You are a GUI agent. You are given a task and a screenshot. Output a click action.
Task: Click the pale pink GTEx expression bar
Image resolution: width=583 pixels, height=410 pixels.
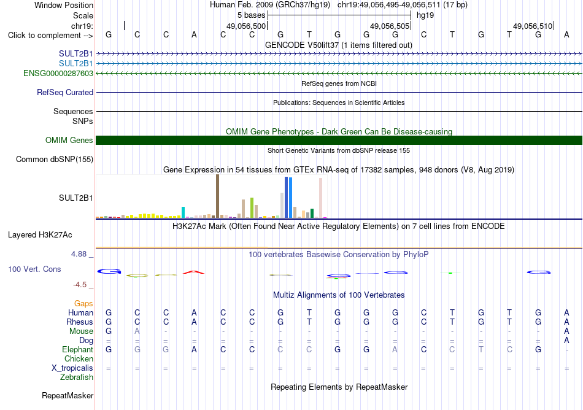(320, 198)
